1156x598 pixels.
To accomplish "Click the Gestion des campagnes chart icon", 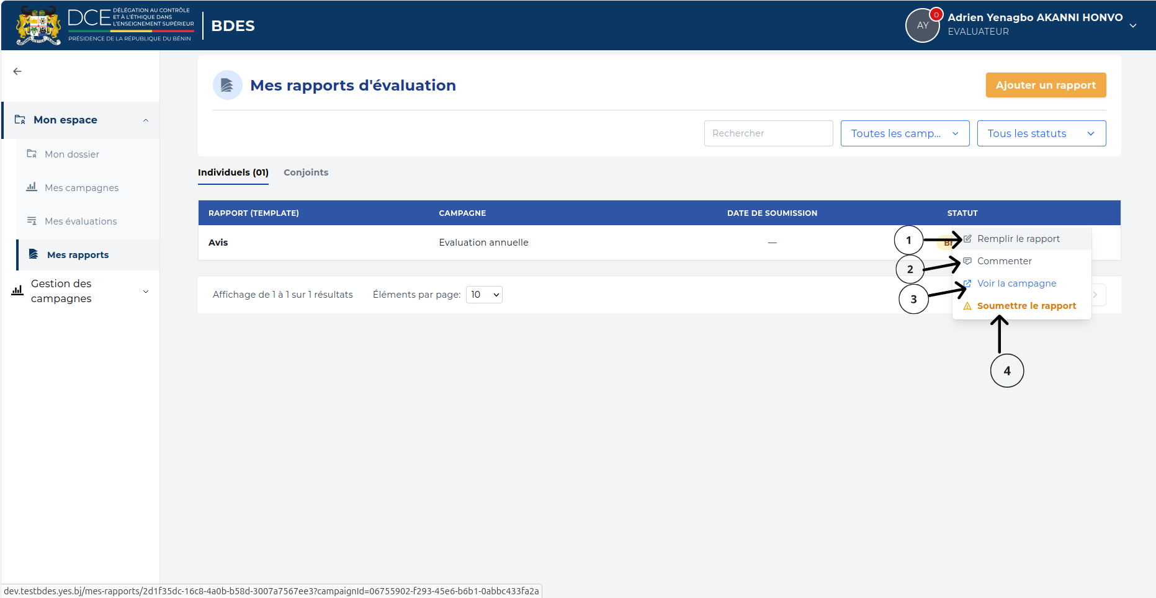I will tap(17, 290).
